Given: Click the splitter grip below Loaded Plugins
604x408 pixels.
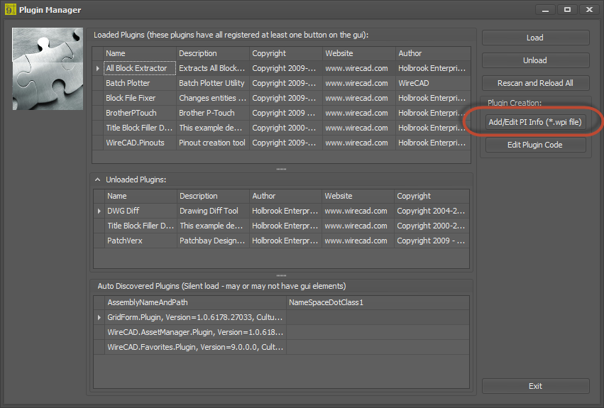Looking at the screenshot, I should [x=281, y=169].
